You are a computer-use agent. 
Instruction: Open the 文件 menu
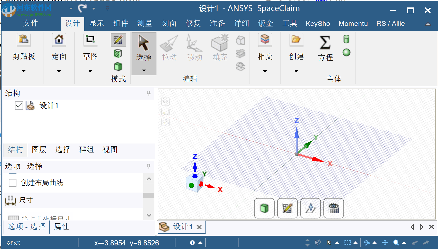[x=31, y=23]
